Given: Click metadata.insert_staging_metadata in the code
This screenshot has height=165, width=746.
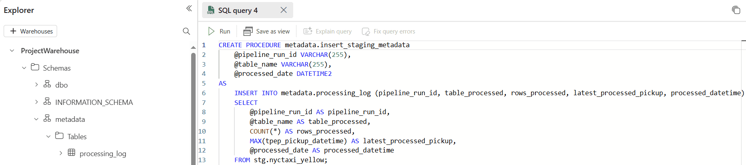Looking at the screenshot, I should click(347, 45).
